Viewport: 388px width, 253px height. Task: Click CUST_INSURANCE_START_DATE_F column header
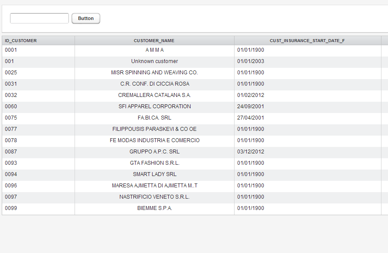pyautogui.click(x=307, y=40)
